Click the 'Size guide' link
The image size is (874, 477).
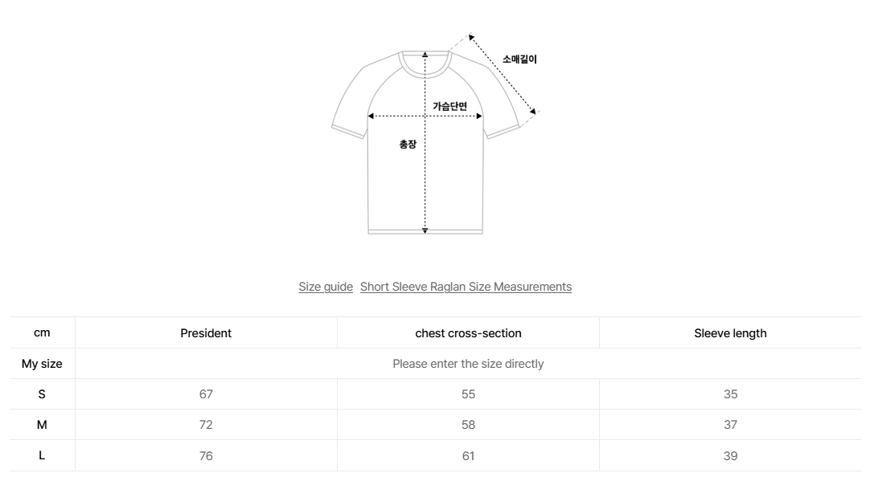click(326, 287)
